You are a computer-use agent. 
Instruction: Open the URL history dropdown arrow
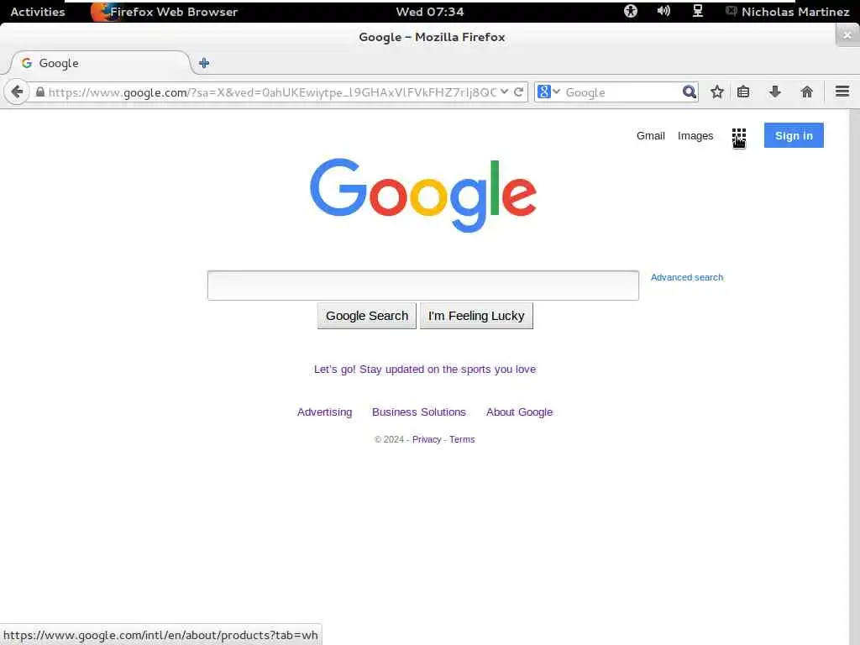click(504, 92)
